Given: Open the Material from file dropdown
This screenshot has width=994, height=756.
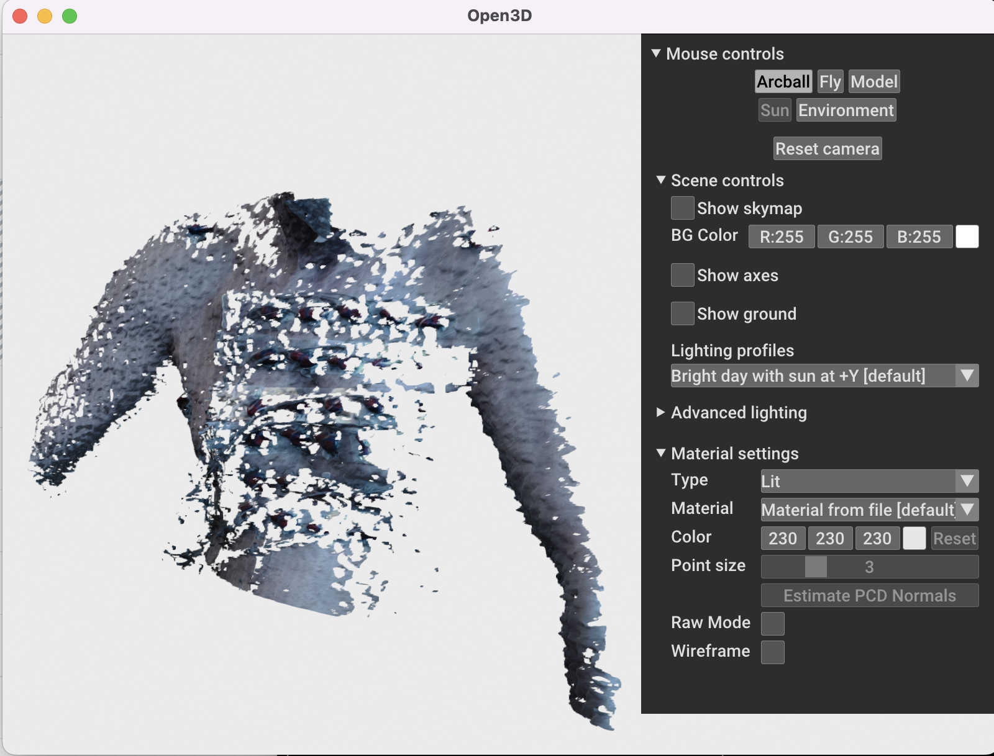Looking at the screenshot, I should (967, 510).
